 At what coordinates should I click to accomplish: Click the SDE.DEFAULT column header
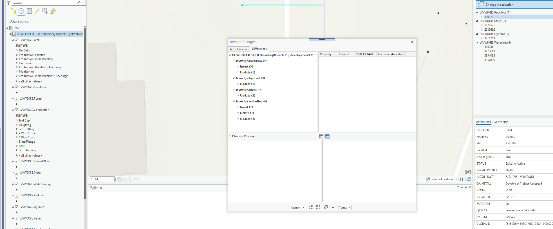pos(366,54)
